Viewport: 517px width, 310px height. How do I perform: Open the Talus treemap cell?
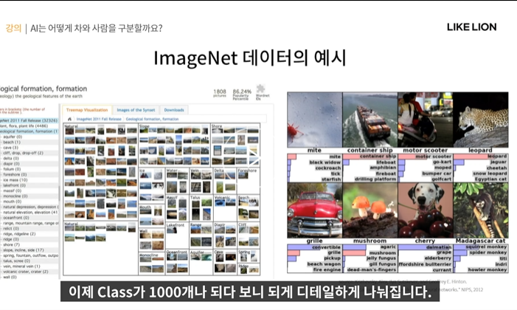pyautogui.click(x=201, y=208)
